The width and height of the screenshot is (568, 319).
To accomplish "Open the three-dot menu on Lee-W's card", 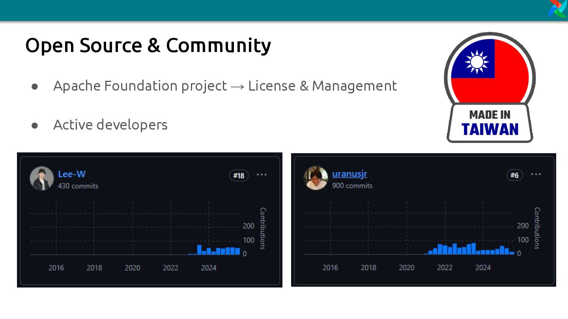I will point(262,175).
